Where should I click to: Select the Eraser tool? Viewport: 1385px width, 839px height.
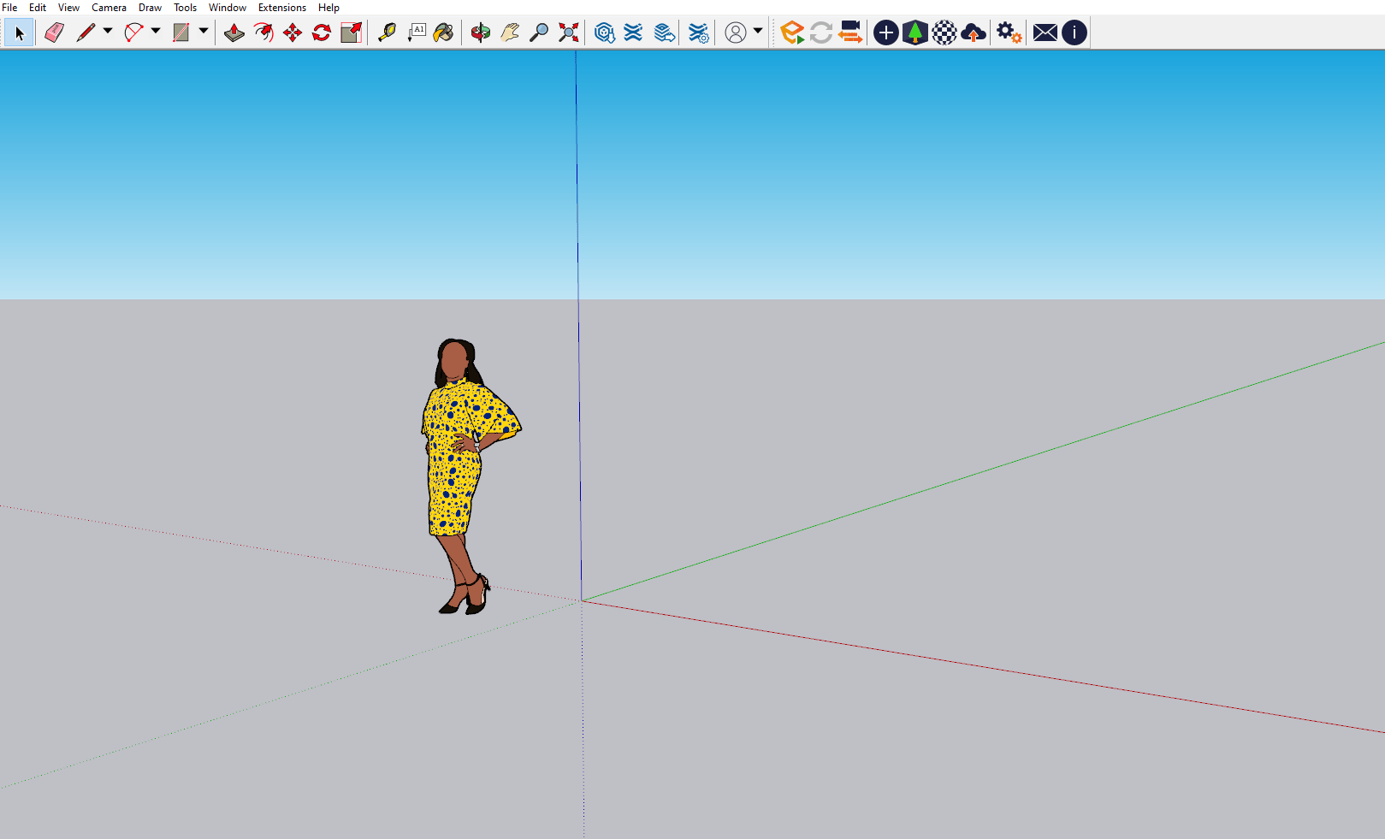tap(53, 32)
